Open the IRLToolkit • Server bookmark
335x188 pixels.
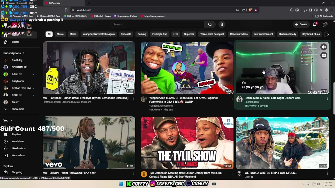(101, 16)
